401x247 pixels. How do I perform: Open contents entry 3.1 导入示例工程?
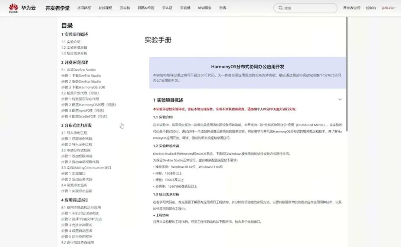74,133
